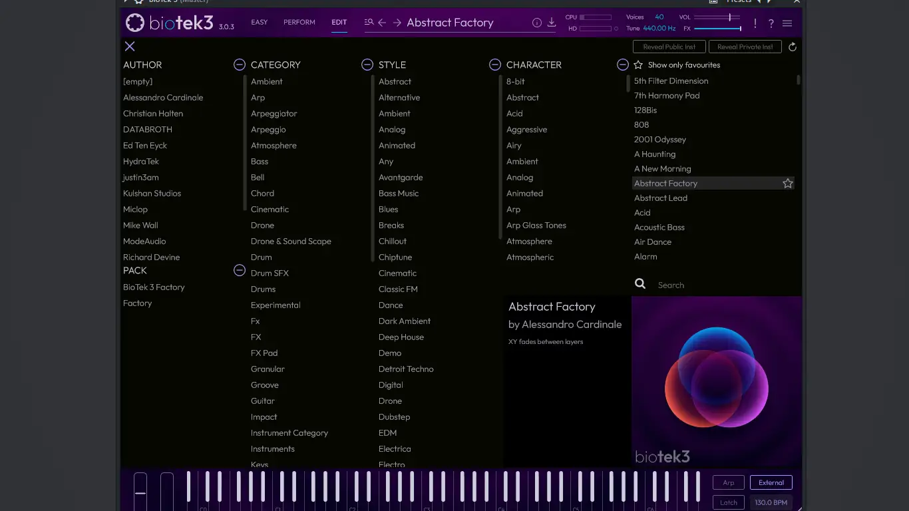Viewport: 909px width, 511px height.
Task: Select the Cinematic category
Action: tap(270, 209)
